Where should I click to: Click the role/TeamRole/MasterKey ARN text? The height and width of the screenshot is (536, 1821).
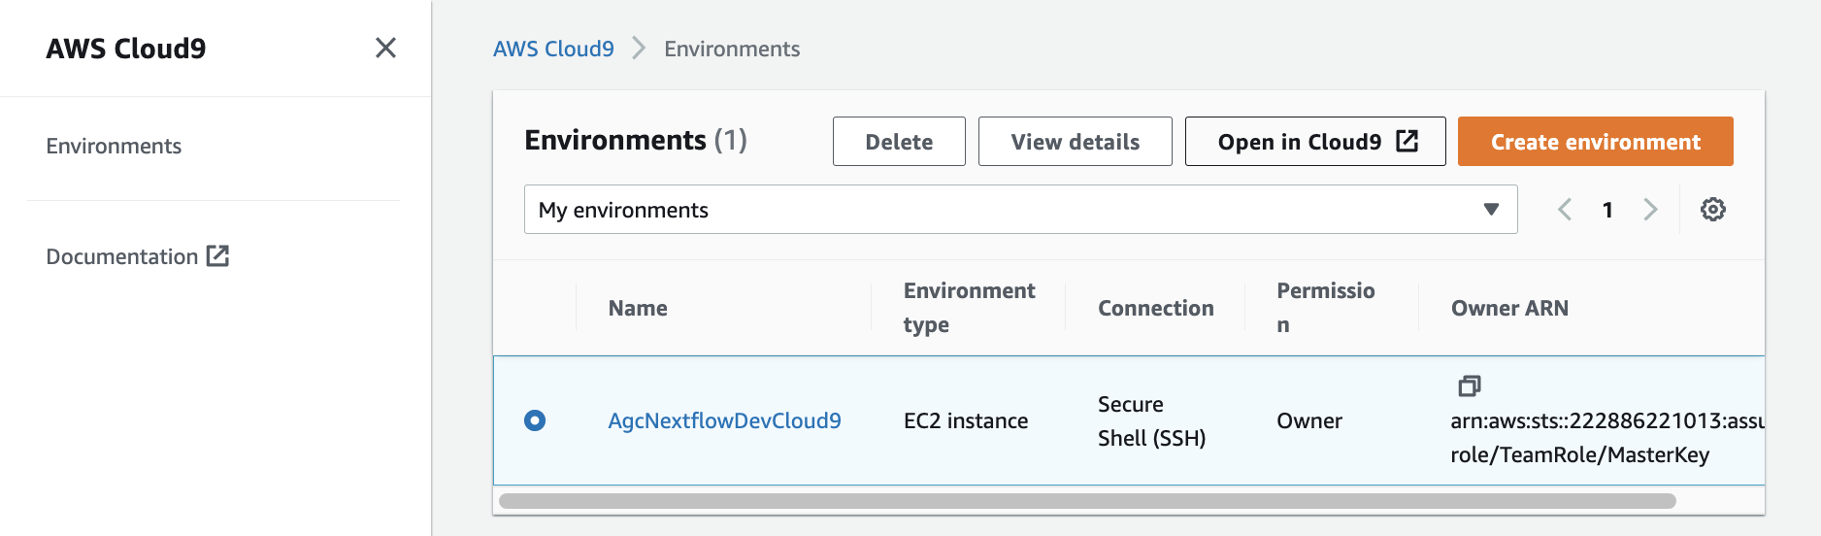tap(1579, 454)
